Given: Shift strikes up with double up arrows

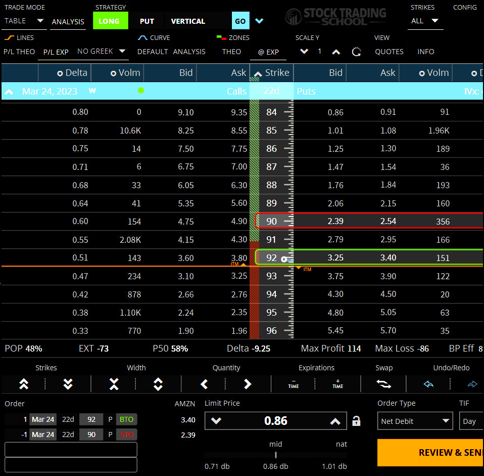Looking at the screenshot, I should (x=24, y=384).
